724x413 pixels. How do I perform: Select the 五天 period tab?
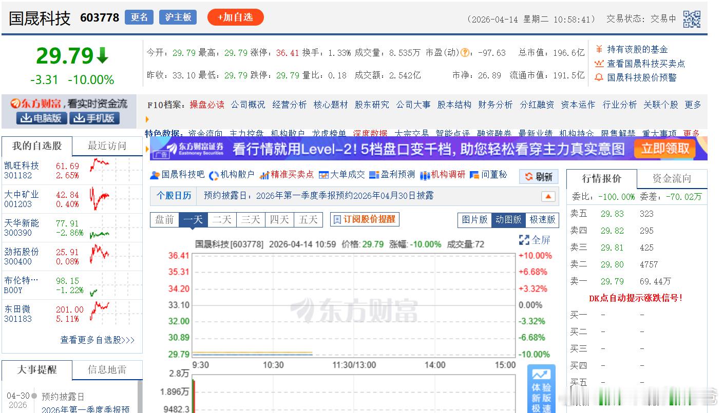[x=309, y=220]
